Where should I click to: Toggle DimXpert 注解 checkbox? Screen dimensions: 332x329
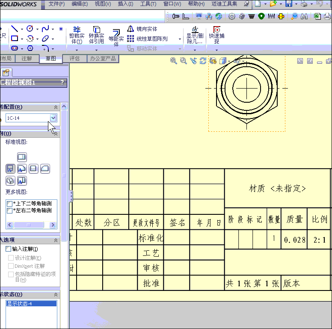pos(11,266)
